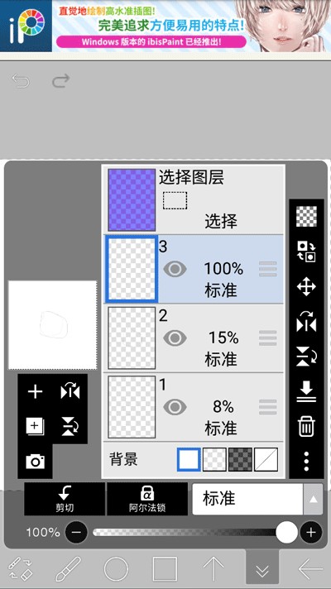This screenshot has width=331, height=589.
Task: Choose the white background swatch
Action: click(x=189, y=459)
